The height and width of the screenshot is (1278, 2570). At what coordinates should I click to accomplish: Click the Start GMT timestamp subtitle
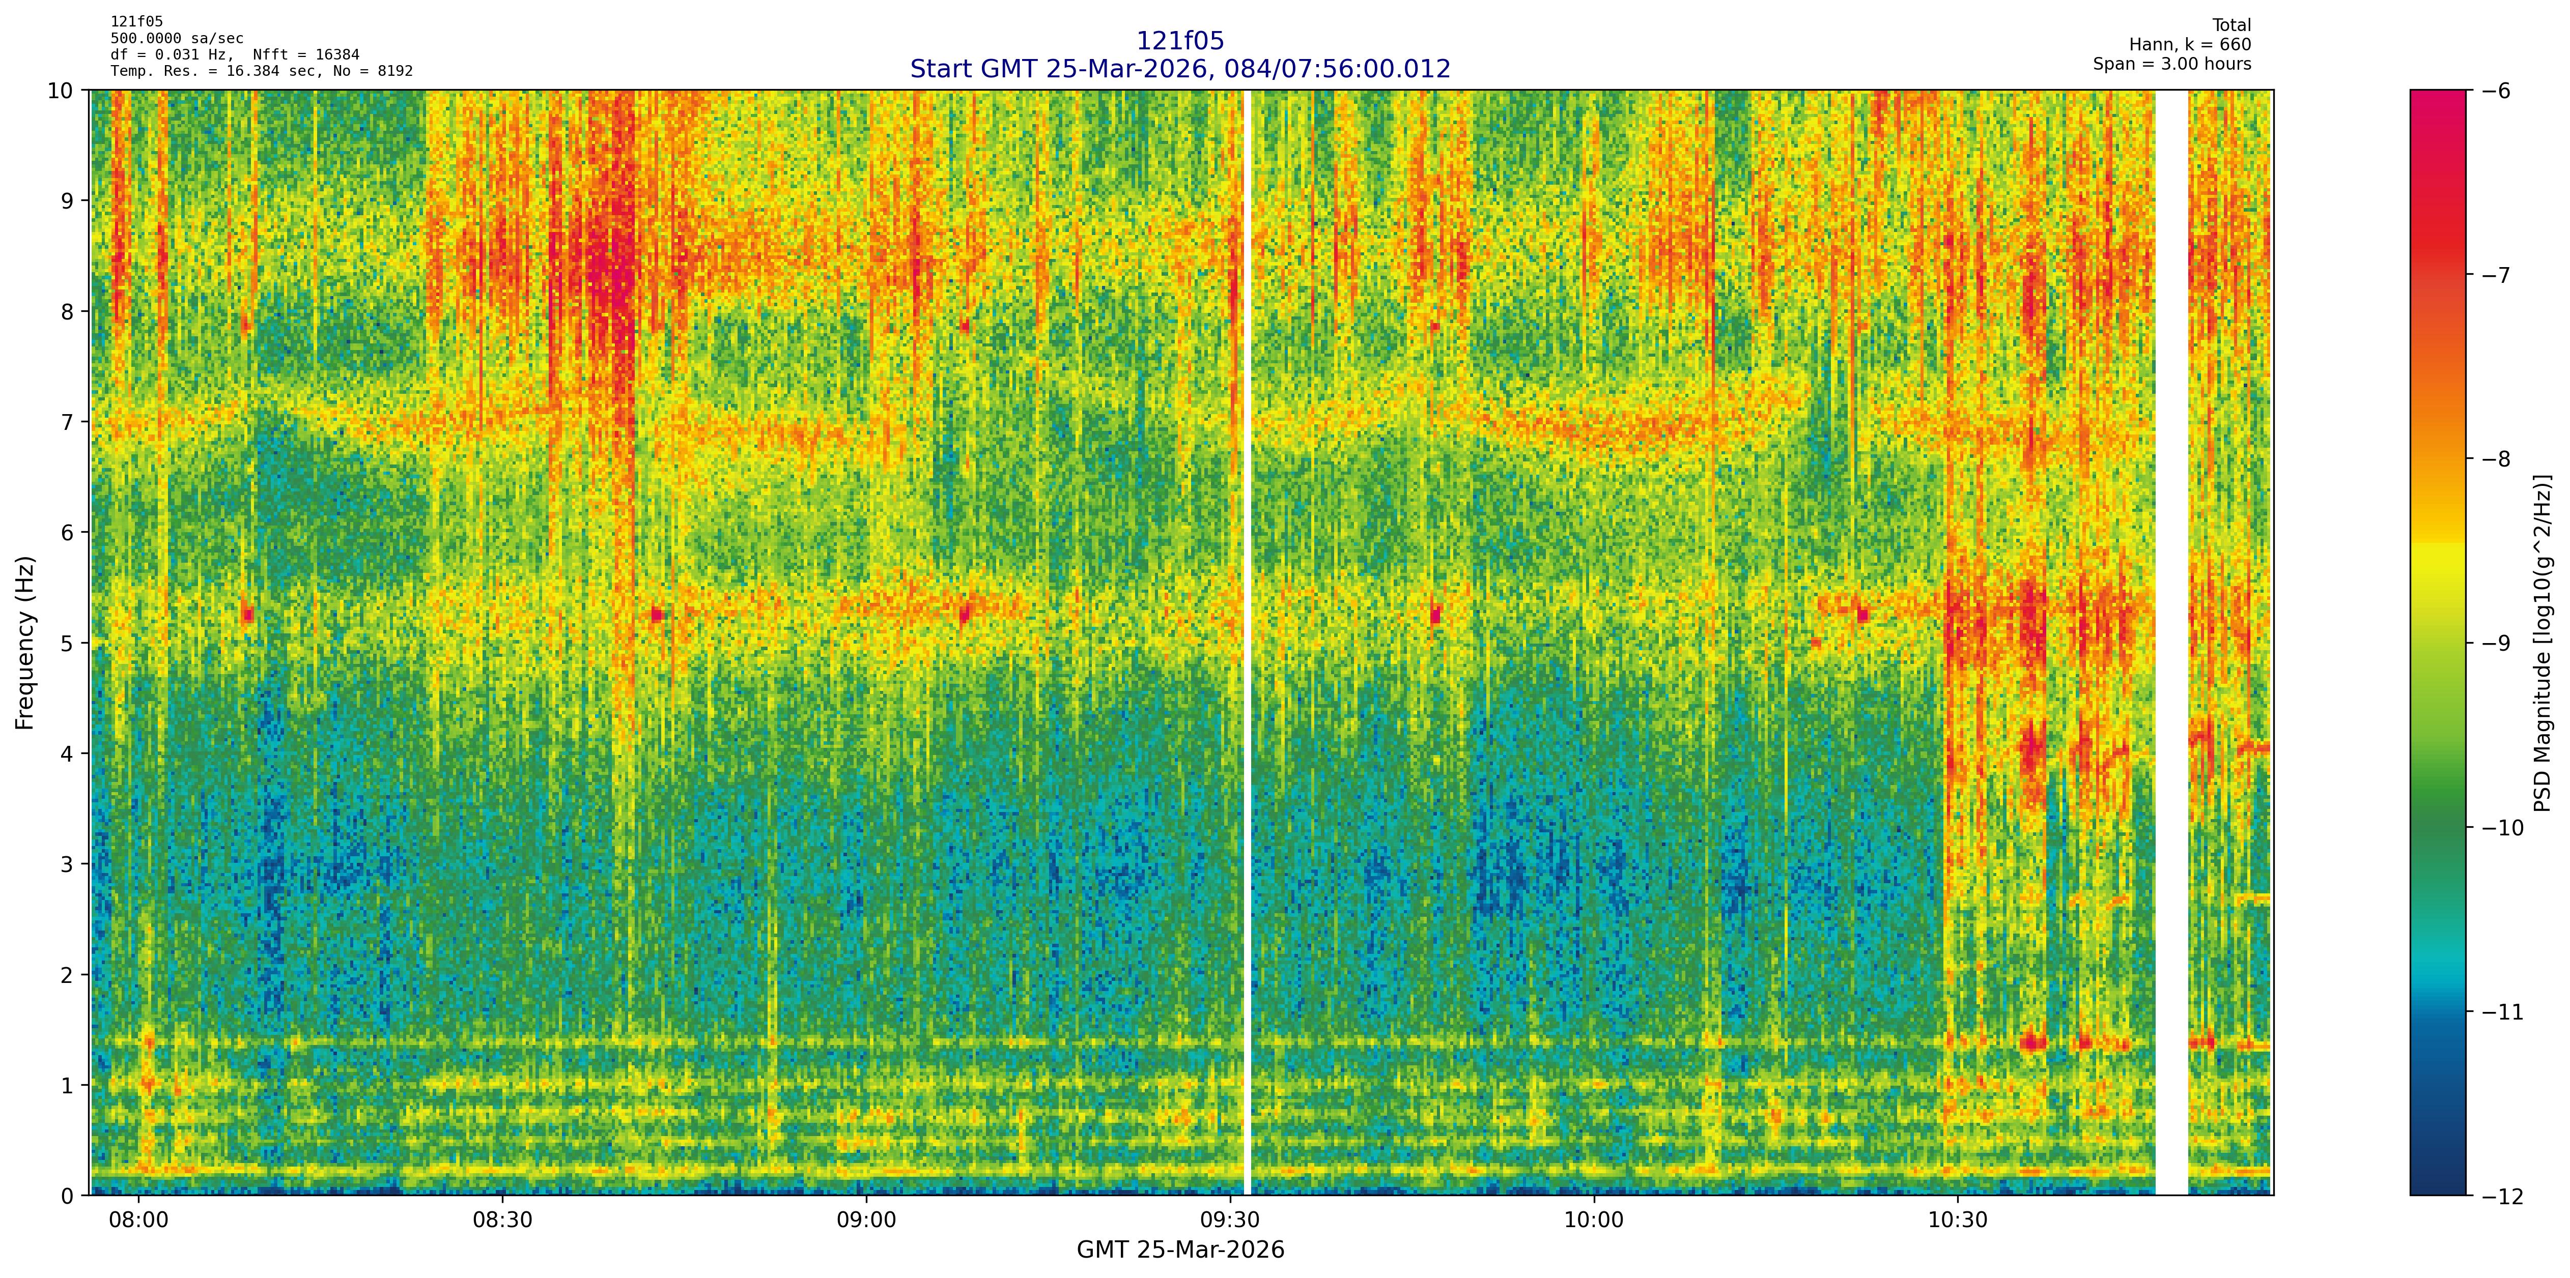pos(1179,69)
